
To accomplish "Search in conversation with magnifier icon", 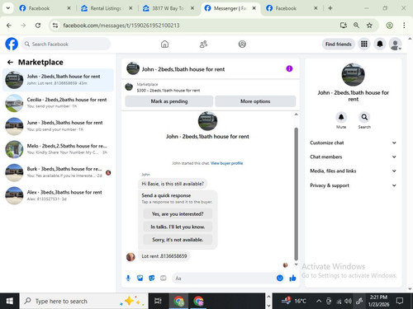I will pos(364,117).
